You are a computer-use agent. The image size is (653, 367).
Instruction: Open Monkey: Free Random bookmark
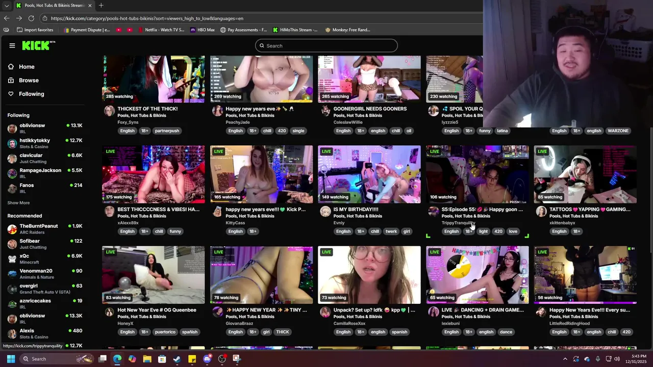pyautogui.click(x=348, y=30)
